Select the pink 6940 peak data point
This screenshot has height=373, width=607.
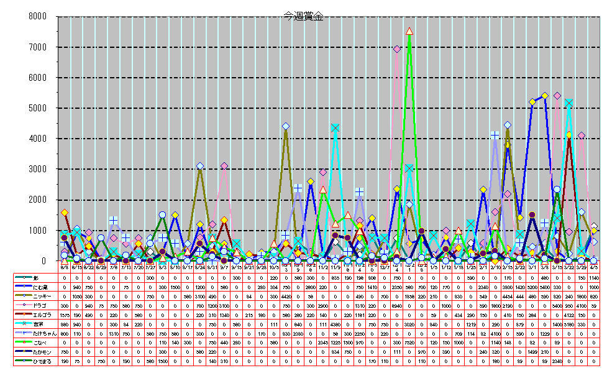pyautogui.click(x=397, y=49)
